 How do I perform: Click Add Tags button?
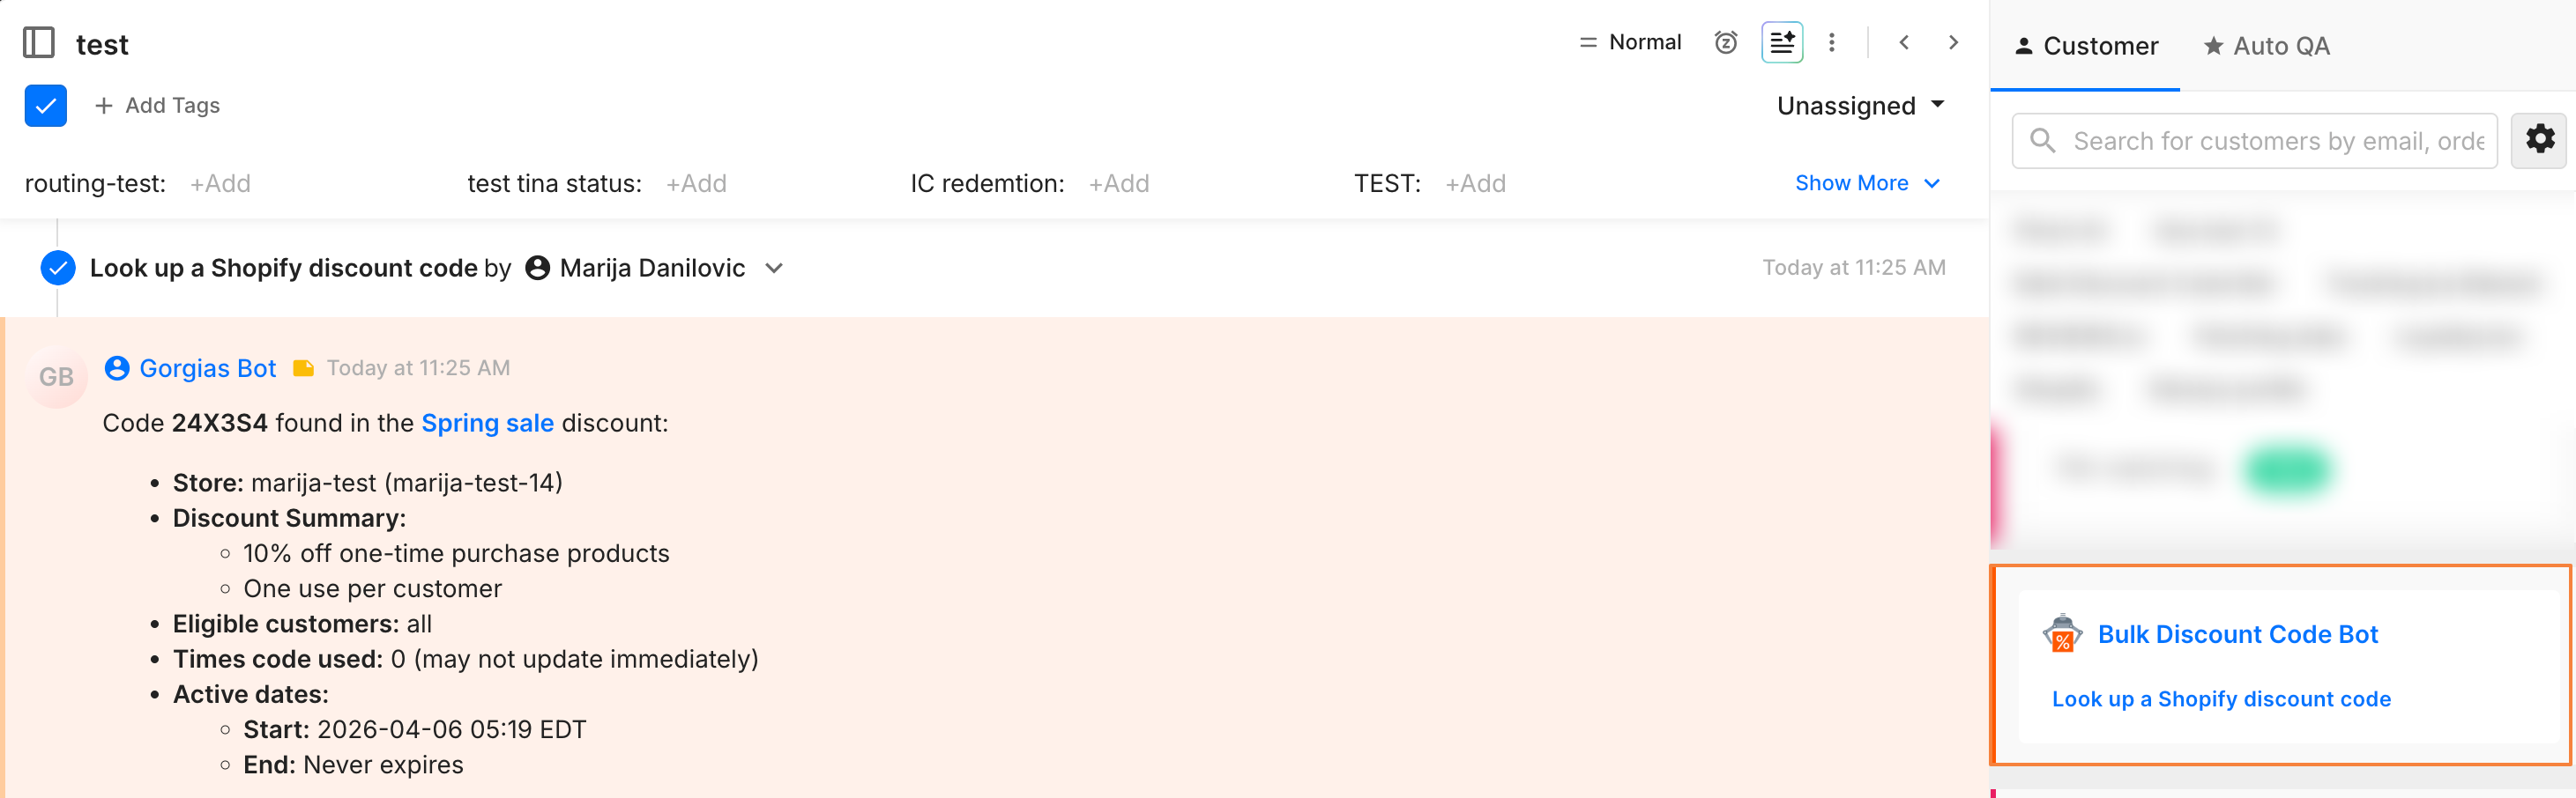[x=158, y=106]
